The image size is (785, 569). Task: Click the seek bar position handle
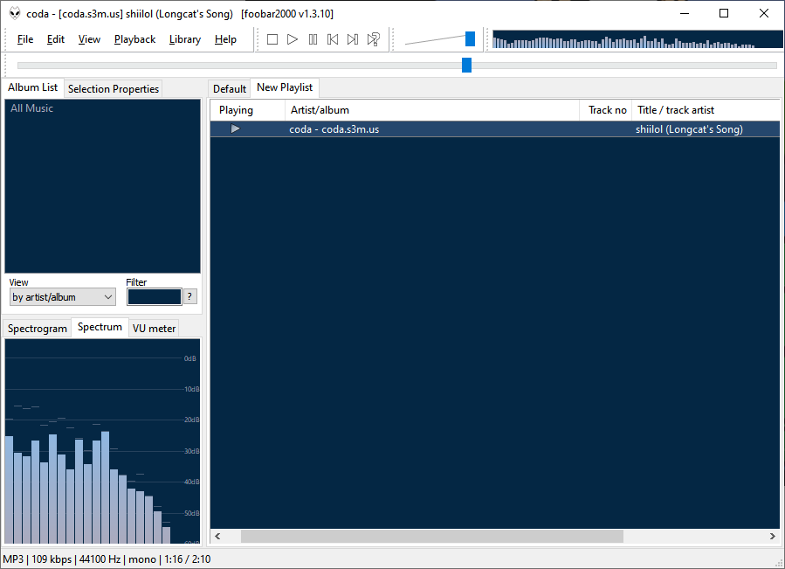pyautogui.click(x=466, y=65)
